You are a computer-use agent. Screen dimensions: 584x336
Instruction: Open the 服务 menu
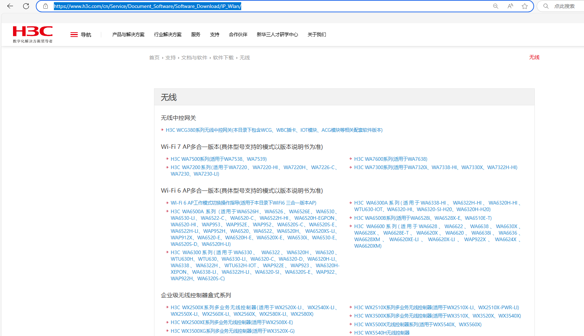click(196, 35)
